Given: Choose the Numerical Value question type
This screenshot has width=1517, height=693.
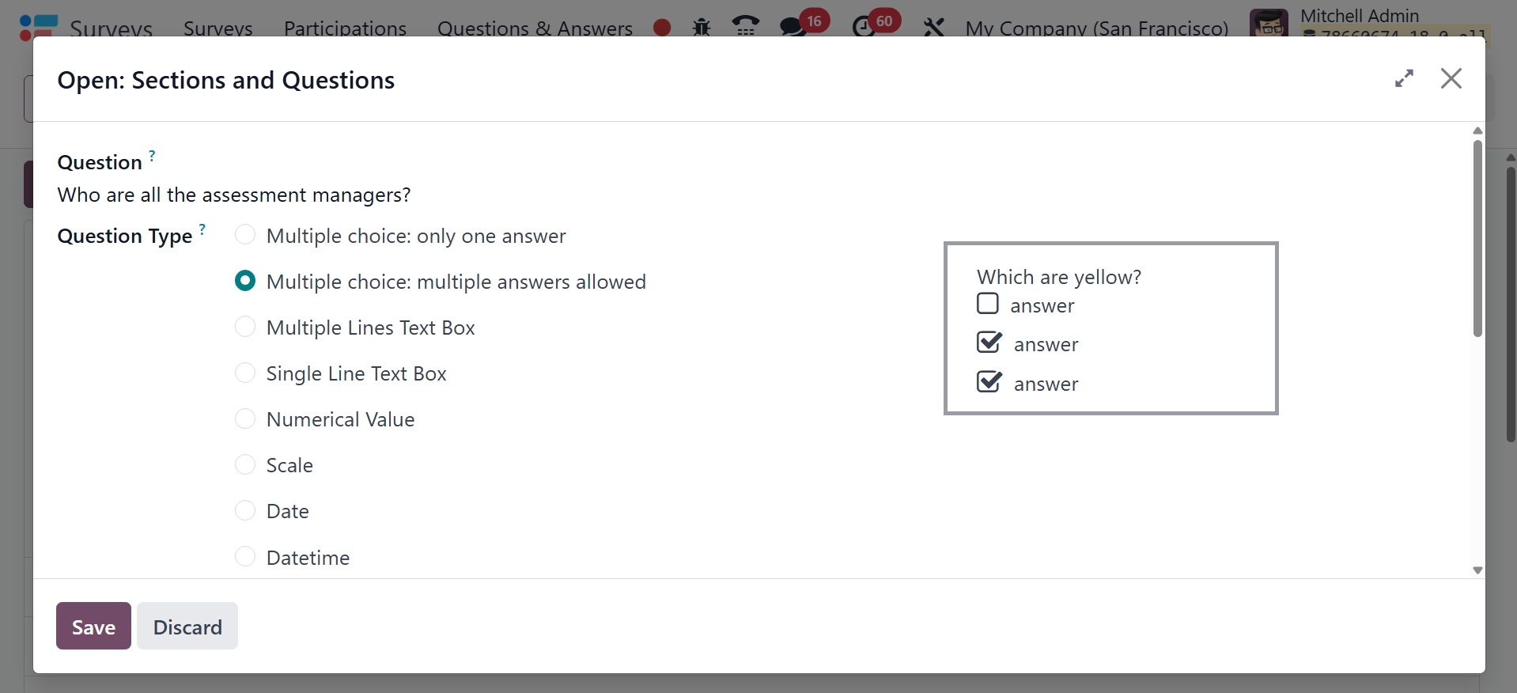Looking at the screenshot, I should point(245,418).
